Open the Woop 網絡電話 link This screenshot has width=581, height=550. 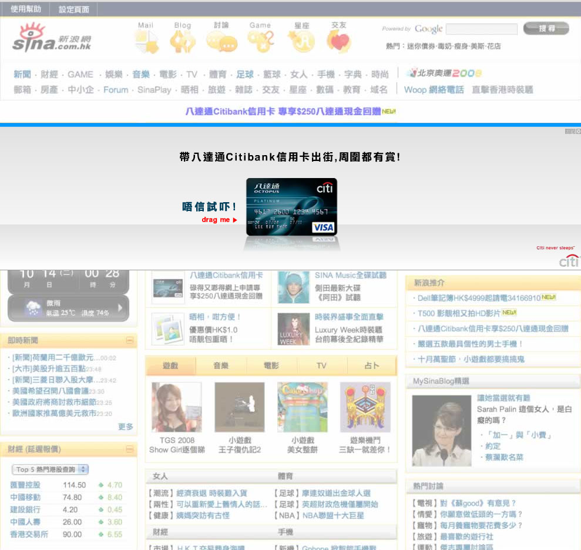434,90
